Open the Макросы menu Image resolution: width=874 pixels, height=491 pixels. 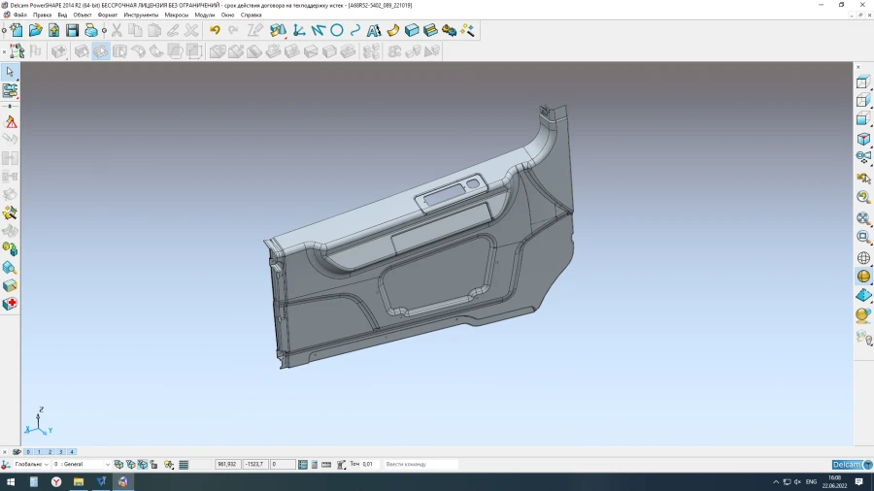click(177, 16)
